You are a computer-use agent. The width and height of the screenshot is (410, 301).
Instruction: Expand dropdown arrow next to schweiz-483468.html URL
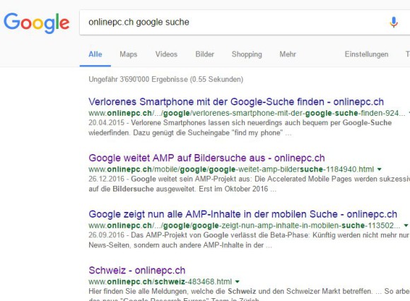[x=237, y=282]
